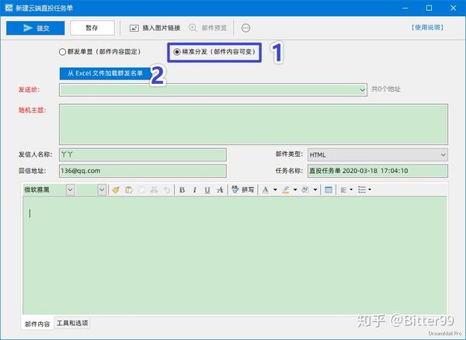Close the 新建云端直投任务单 window

tap(453, 8)
